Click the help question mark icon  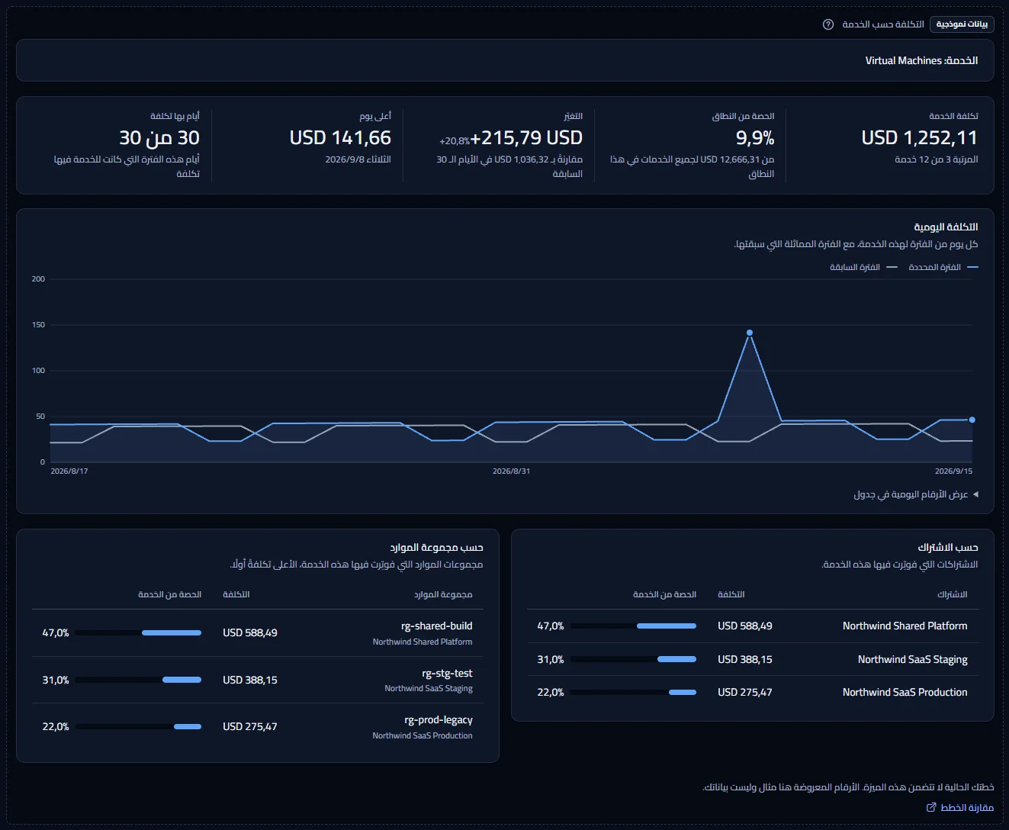click(828, 24)
